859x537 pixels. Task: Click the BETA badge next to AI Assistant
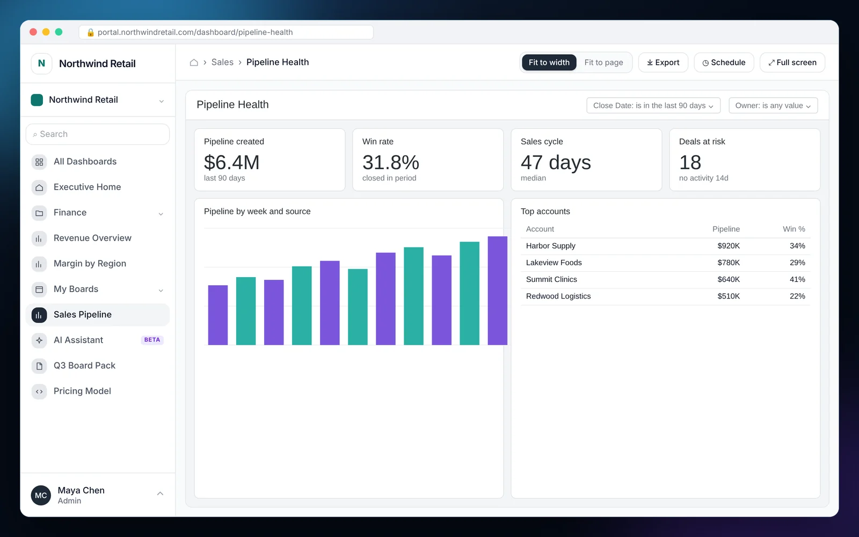click(x=152, y=340)
